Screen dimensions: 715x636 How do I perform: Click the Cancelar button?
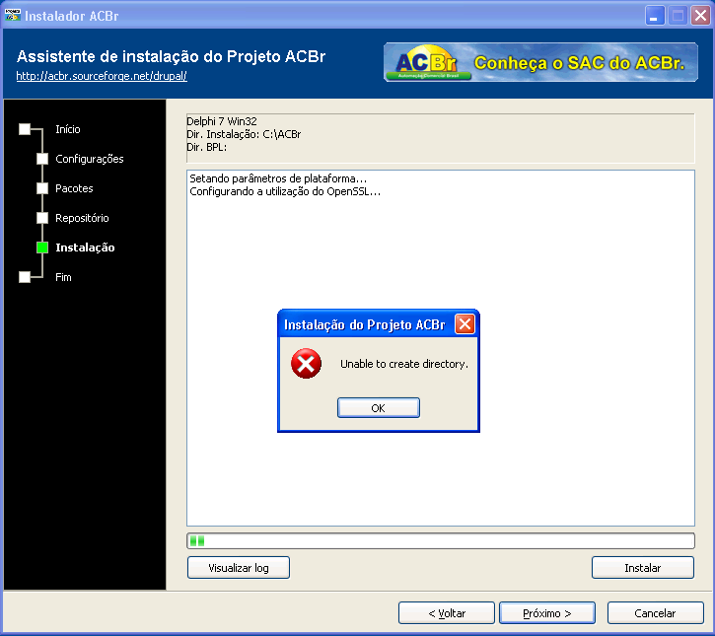coord(655,613)
